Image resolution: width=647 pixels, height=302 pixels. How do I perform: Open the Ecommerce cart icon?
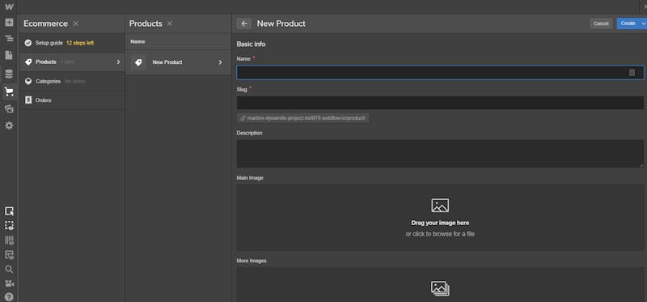[9, 91]
